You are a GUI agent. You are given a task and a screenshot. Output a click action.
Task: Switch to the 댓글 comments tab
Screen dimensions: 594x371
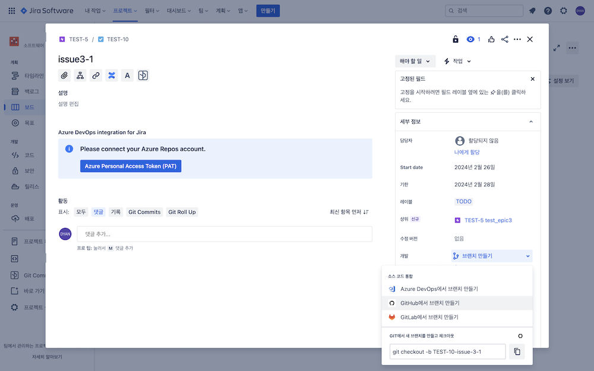[99, 212]
